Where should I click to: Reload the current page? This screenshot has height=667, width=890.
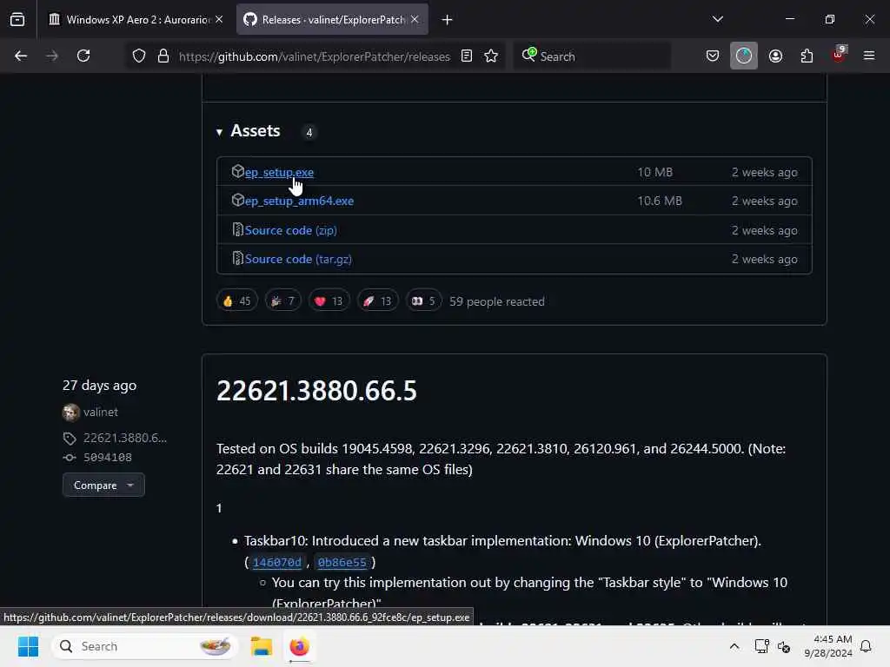click(x=83, y=56)
